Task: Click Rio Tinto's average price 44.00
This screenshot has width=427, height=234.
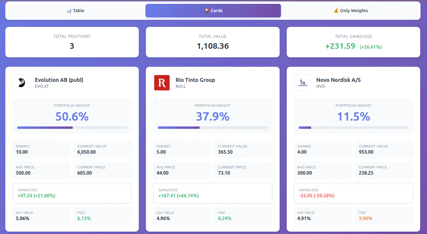Action: pos(162,173)
